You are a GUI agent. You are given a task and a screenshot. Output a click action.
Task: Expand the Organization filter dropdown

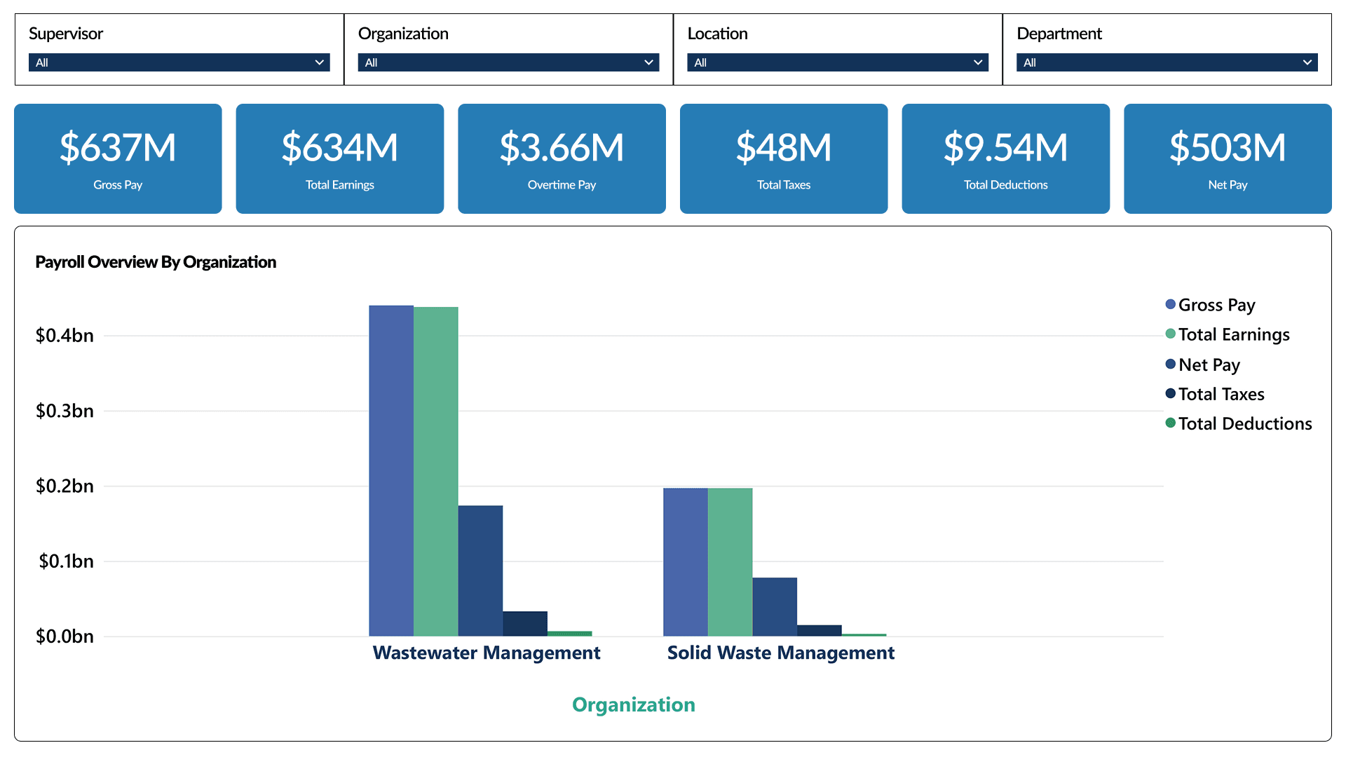508,62
